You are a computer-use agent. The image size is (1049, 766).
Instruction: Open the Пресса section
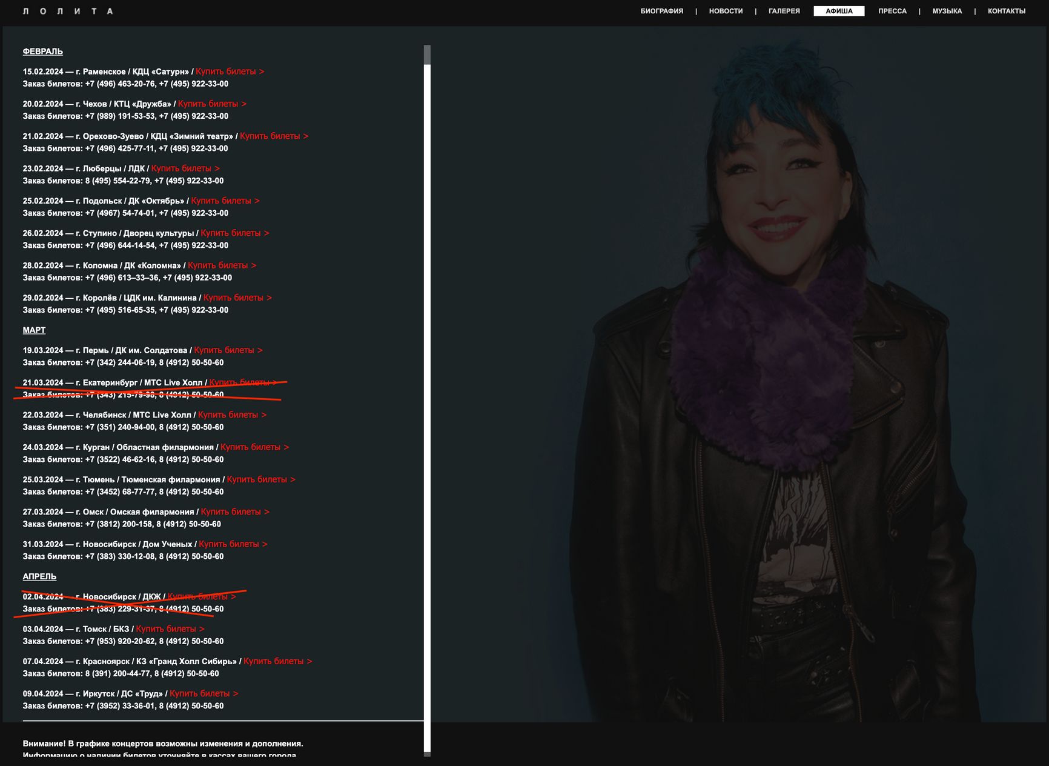(x=892, y=11)
